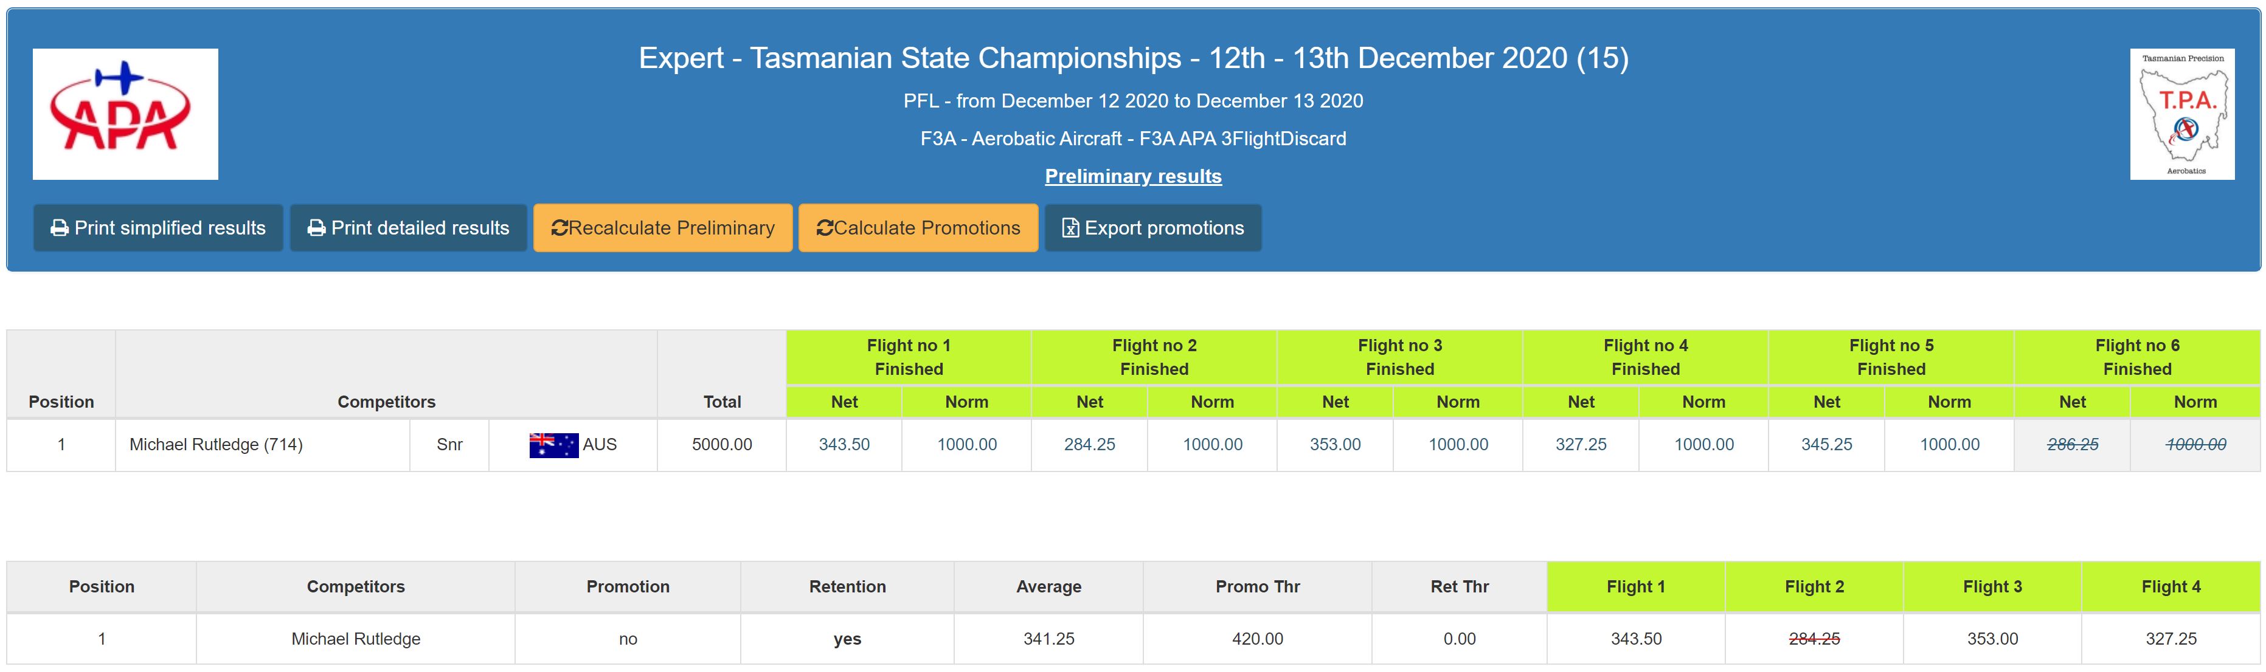Viewport: 2266px width, 672px height.
Task: Click the Excel file icon on Export promotions
Action: click(1070, 228)
